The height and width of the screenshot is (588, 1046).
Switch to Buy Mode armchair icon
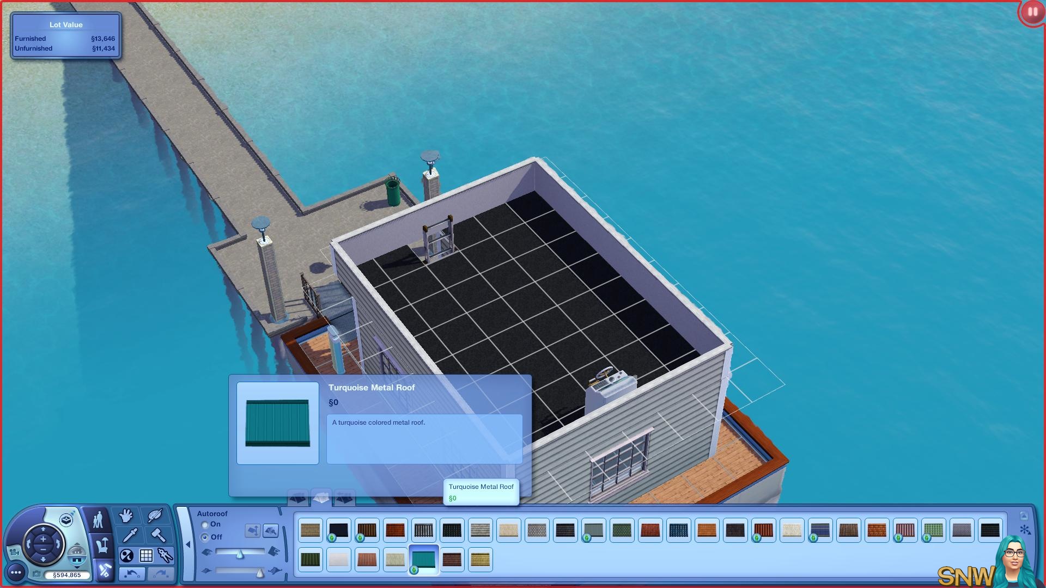101,545
